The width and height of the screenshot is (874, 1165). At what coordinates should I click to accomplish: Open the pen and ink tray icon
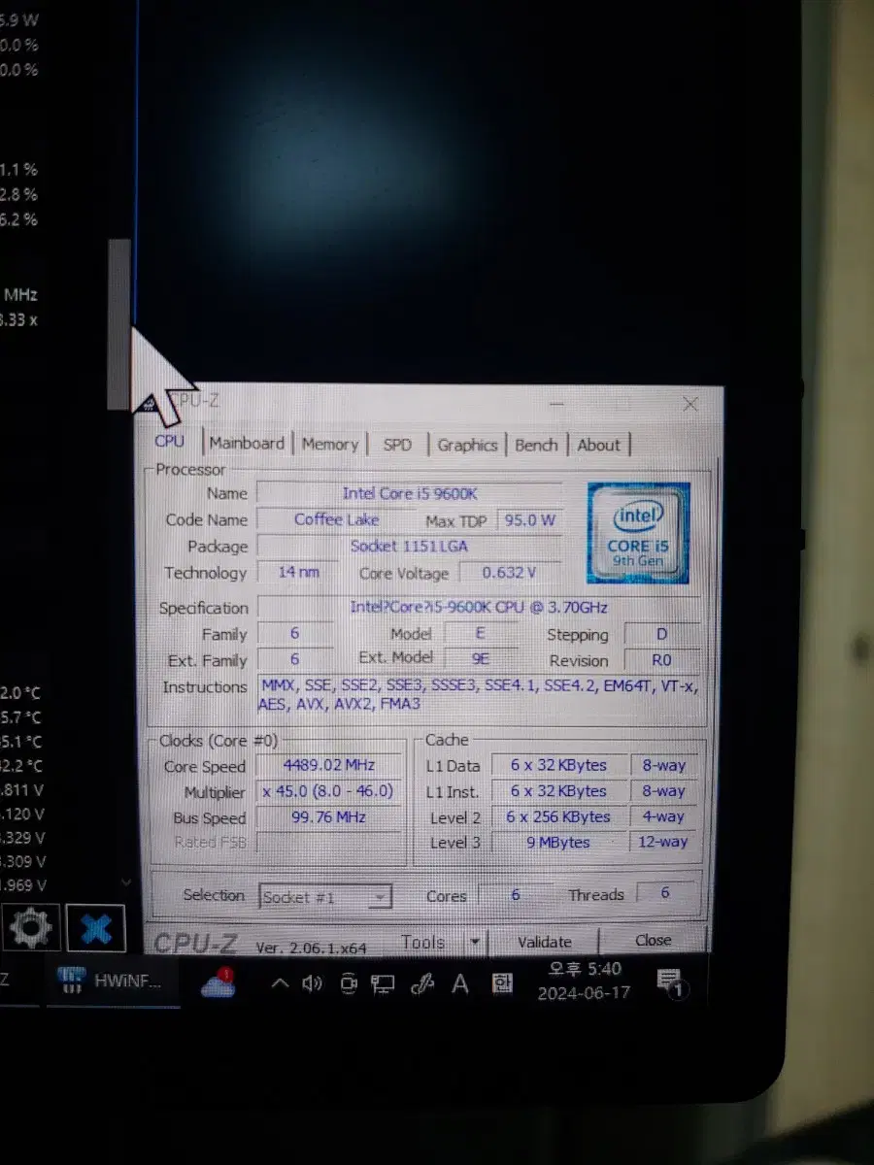click(422, 984)
